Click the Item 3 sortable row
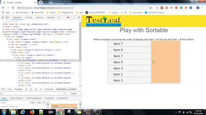 click(129, 80)
